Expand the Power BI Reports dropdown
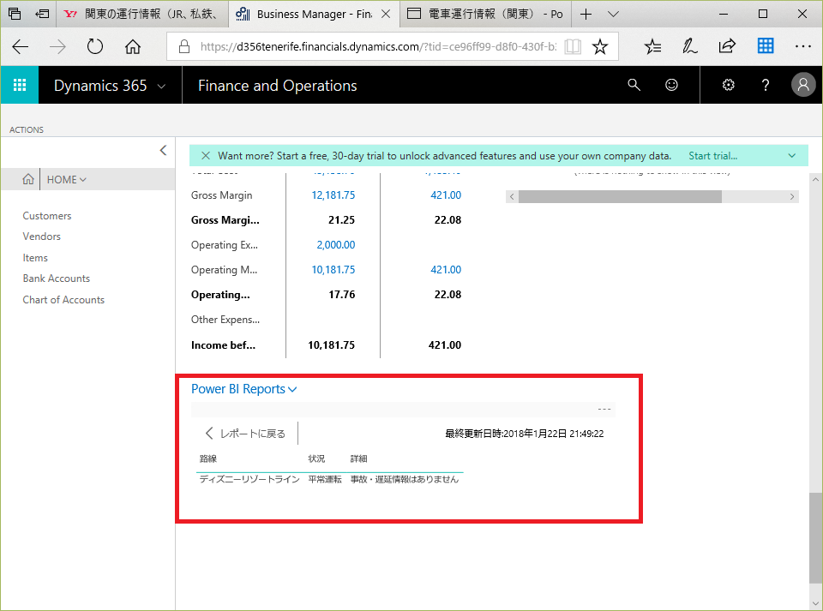Screen dimensions: 823x611 point(292,389)
